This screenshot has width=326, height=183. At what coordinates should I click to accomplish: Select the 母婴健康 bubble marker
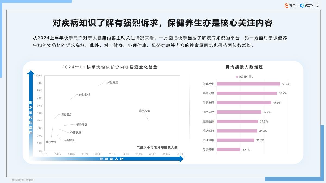point(57,135)
